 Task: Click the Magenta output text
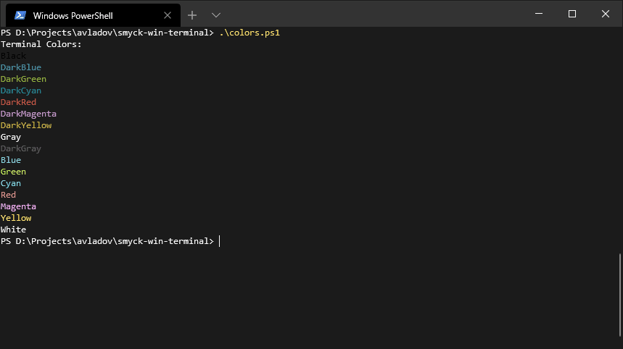pyautogui.click(x=18, y=206)
